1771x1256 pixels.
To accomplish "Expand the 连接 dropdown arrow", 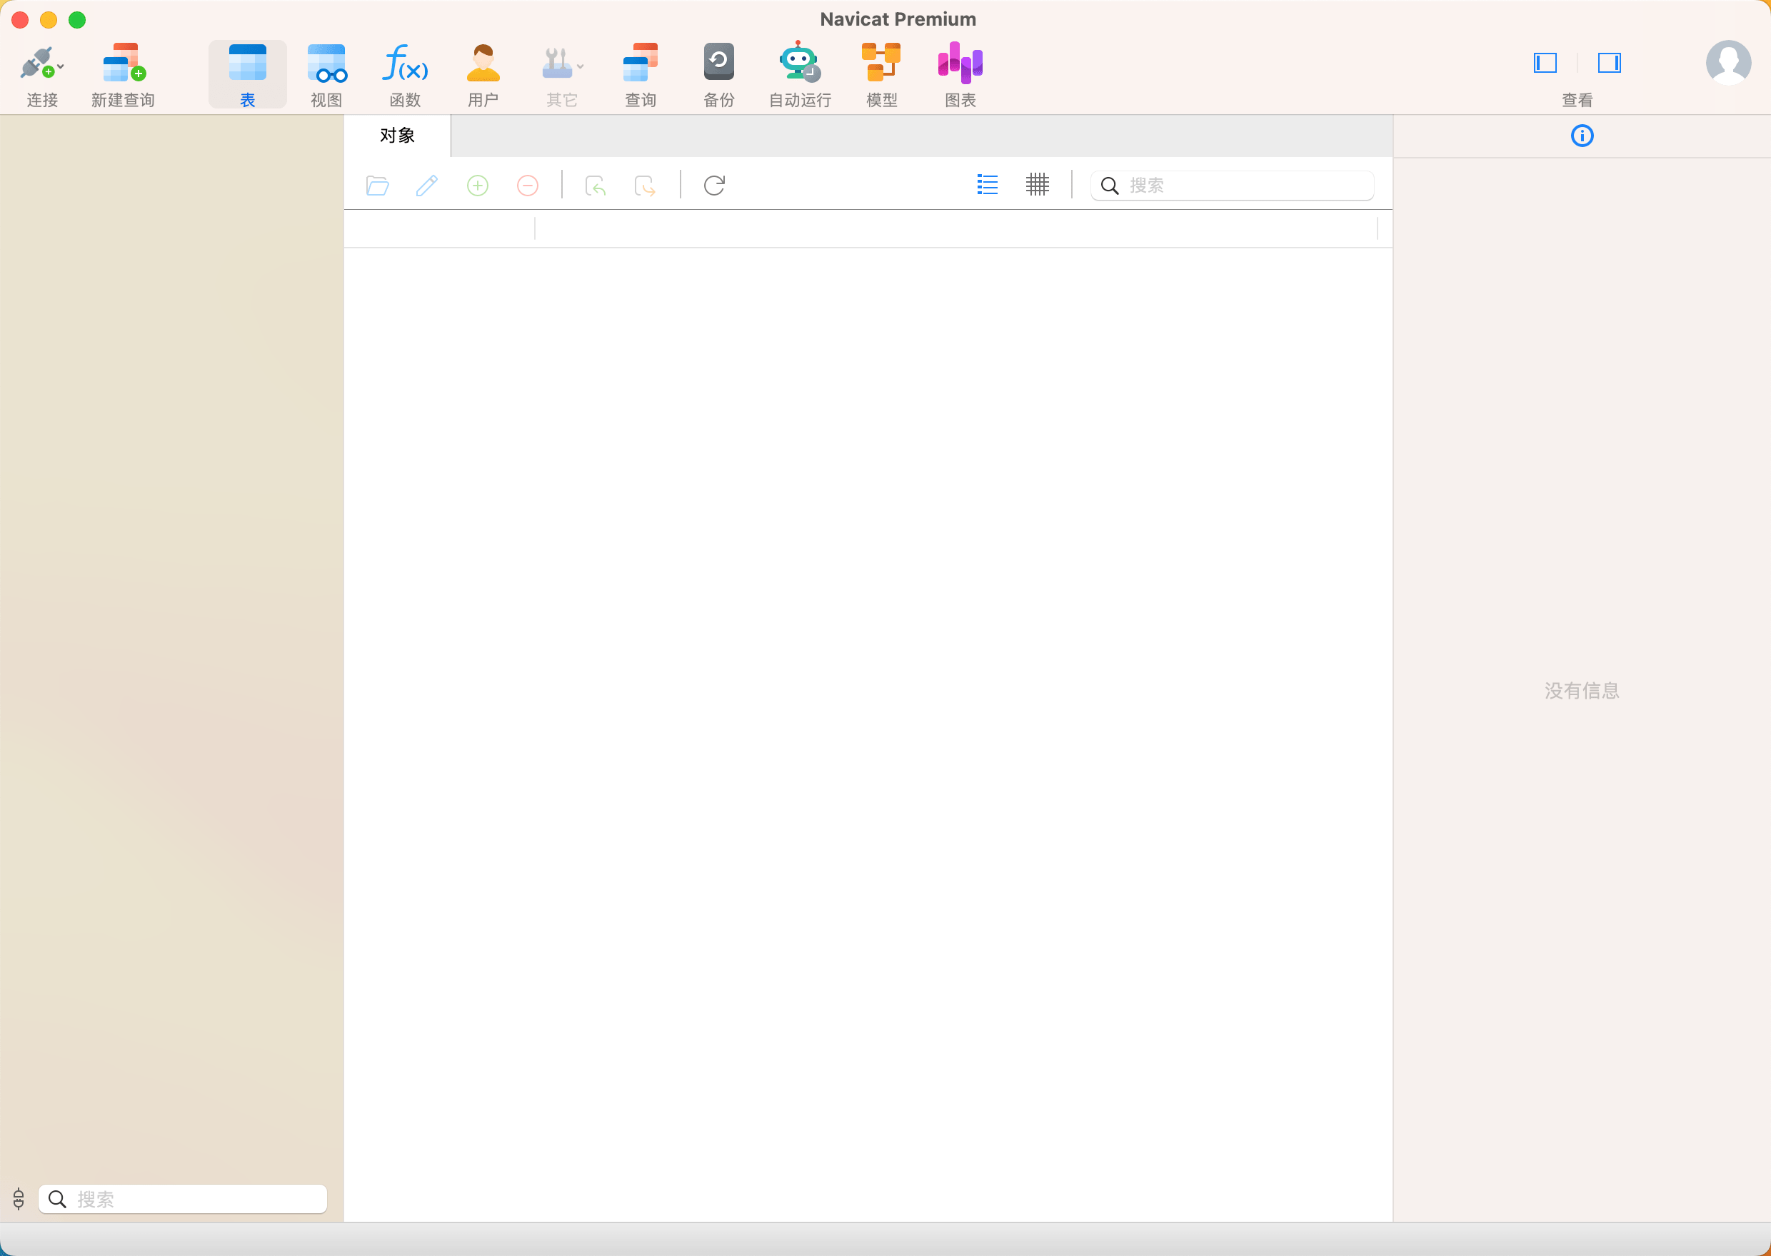I will [x=61, y=66].
